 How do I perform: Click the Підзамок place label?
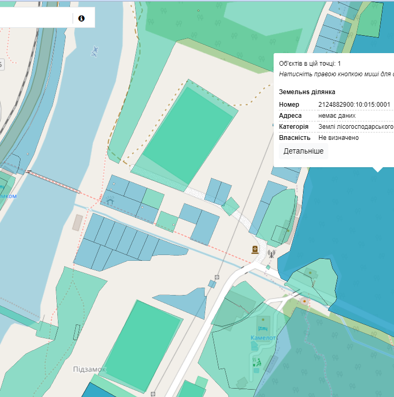[x=89, y=369]
